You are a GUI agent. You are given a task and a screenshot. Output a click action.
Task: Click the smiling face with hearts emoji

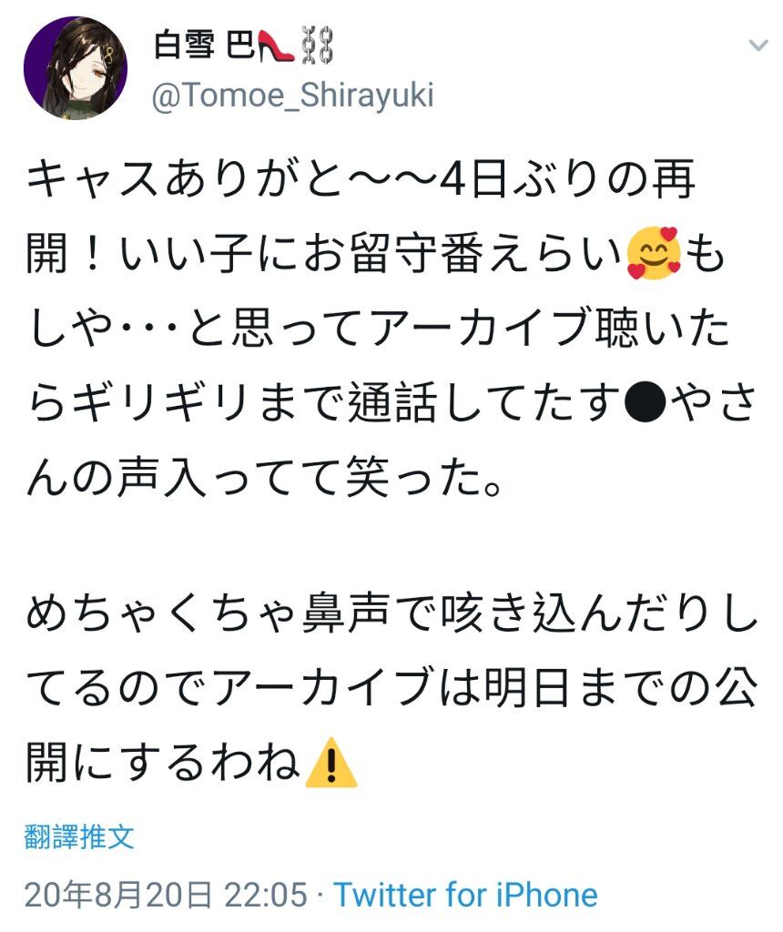point(654,253)
